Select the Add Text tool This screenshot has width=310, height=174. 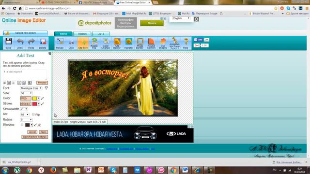point(83,43)
